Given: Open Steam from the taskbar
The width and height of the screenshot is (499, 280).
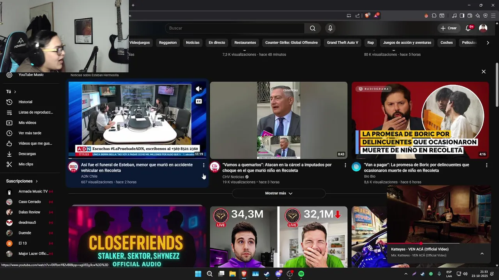Looking at the screenshot, I should (x=267, y=274).
